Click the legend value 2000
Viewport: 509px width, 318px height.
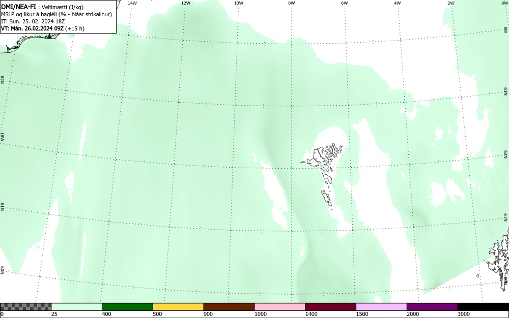pyautogui.click(x=413, y=314)
